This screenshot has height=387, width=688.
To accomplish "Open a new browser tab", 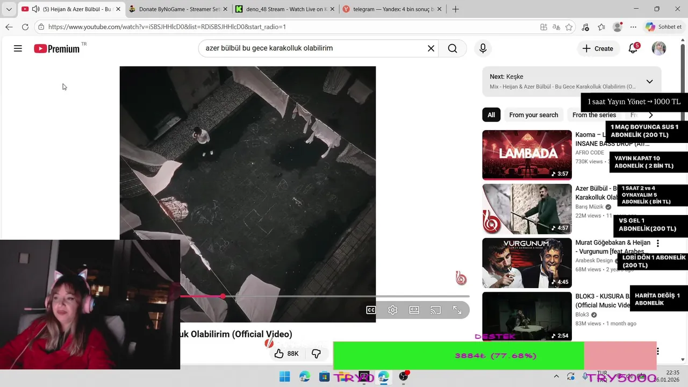I will (x=455, y=9).
